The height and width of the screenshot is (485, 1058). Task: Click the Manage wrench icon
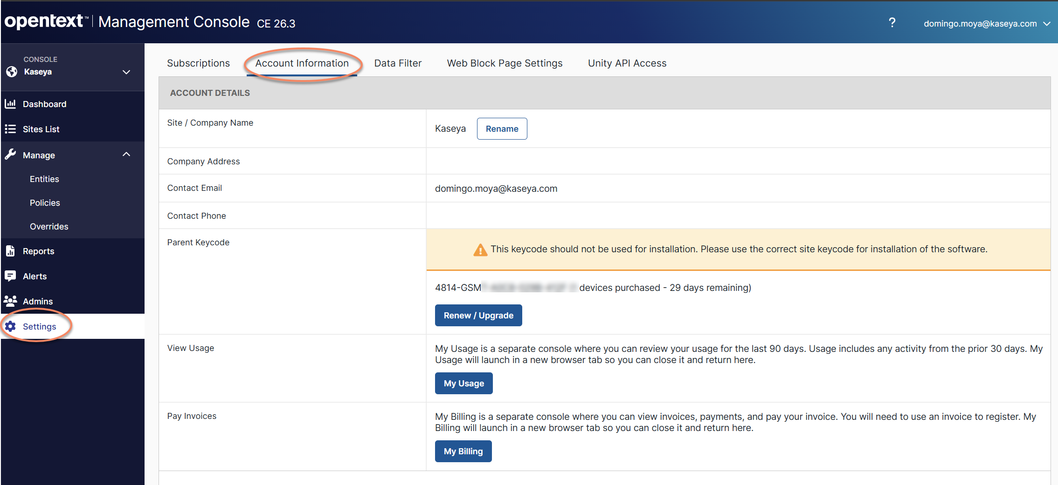click(x=10, y=155)
